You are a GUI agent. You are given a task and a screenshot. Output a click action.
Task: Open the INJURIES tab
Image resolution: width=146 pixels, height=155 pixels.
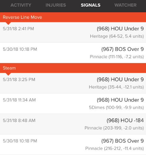click(56, 5)
